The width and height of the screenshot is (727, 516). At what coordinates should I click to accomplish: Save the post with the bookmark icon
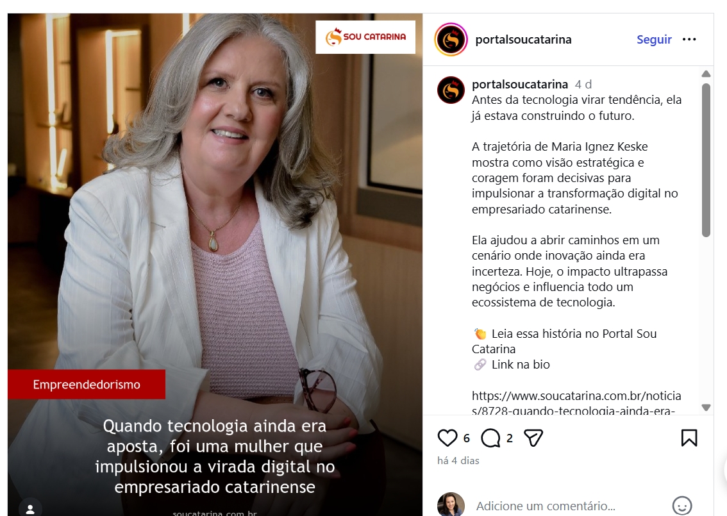click(689, 438)
